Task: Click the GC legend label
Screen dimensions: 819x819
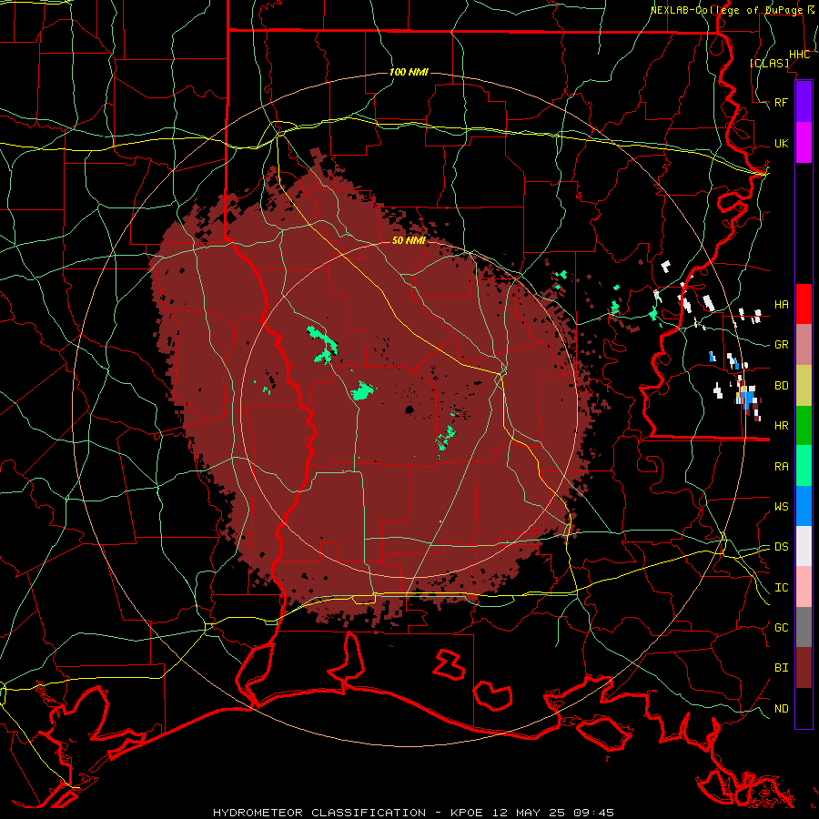Action: [x=781, y=627]
